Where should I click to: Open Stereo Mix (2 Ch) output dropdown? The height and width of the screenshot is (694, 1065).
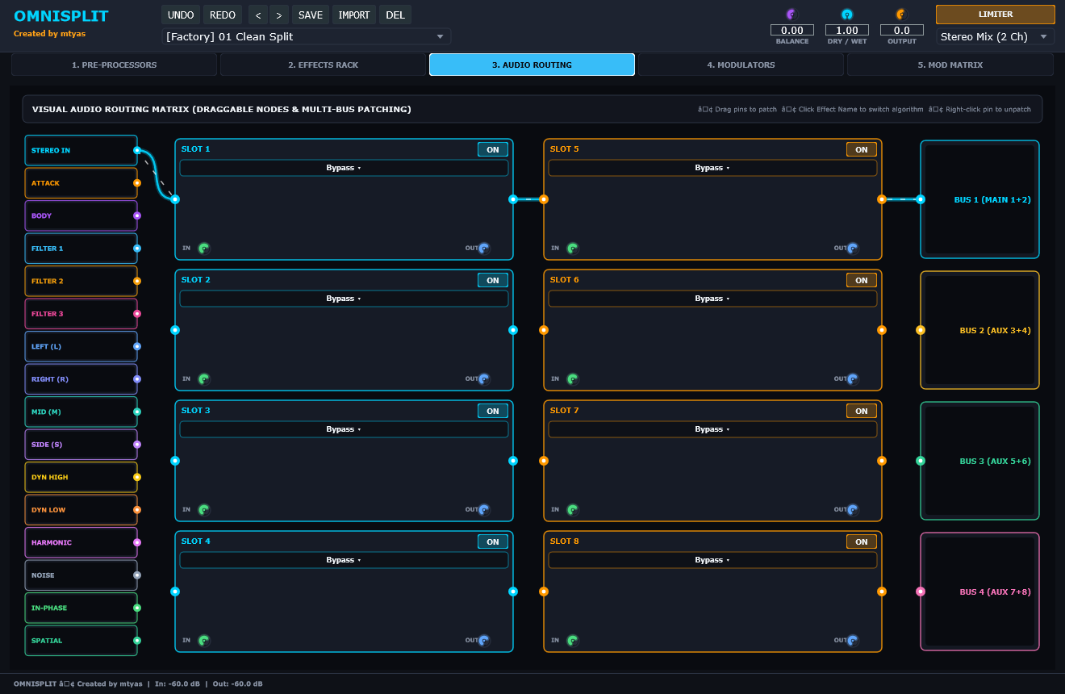pyautogui.click(x=996, y=36)
